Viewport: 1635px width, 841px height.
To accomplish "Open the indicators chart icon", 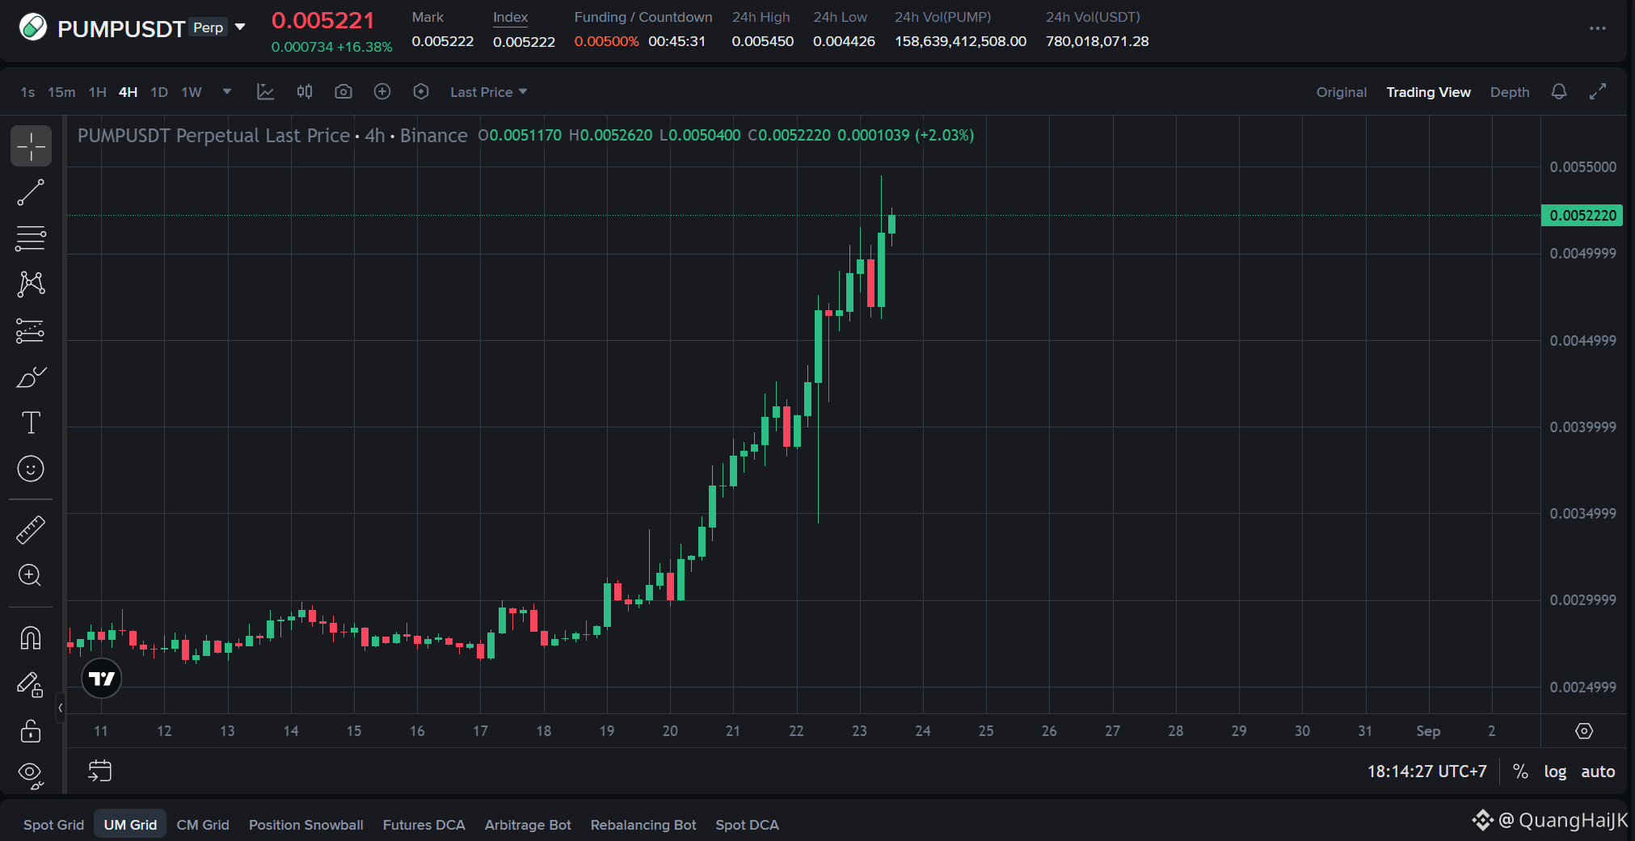I will (265, 92).
